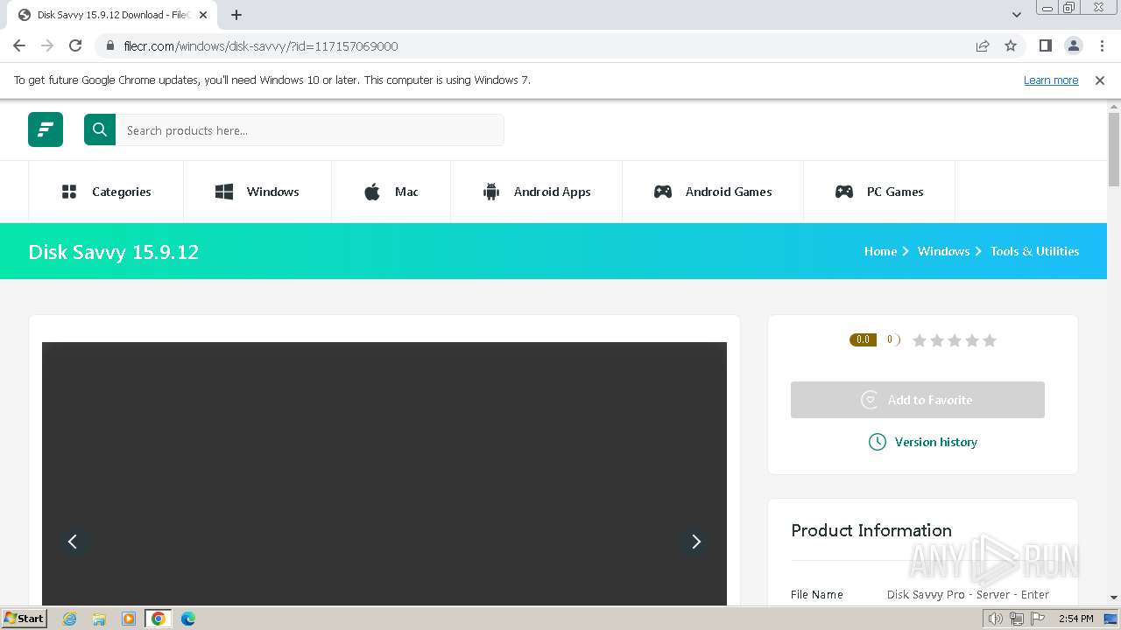The width and height of the screenshot is (1121, 630).
Task: Open the tab search dropdown
Action: [x=1017, y=15]
